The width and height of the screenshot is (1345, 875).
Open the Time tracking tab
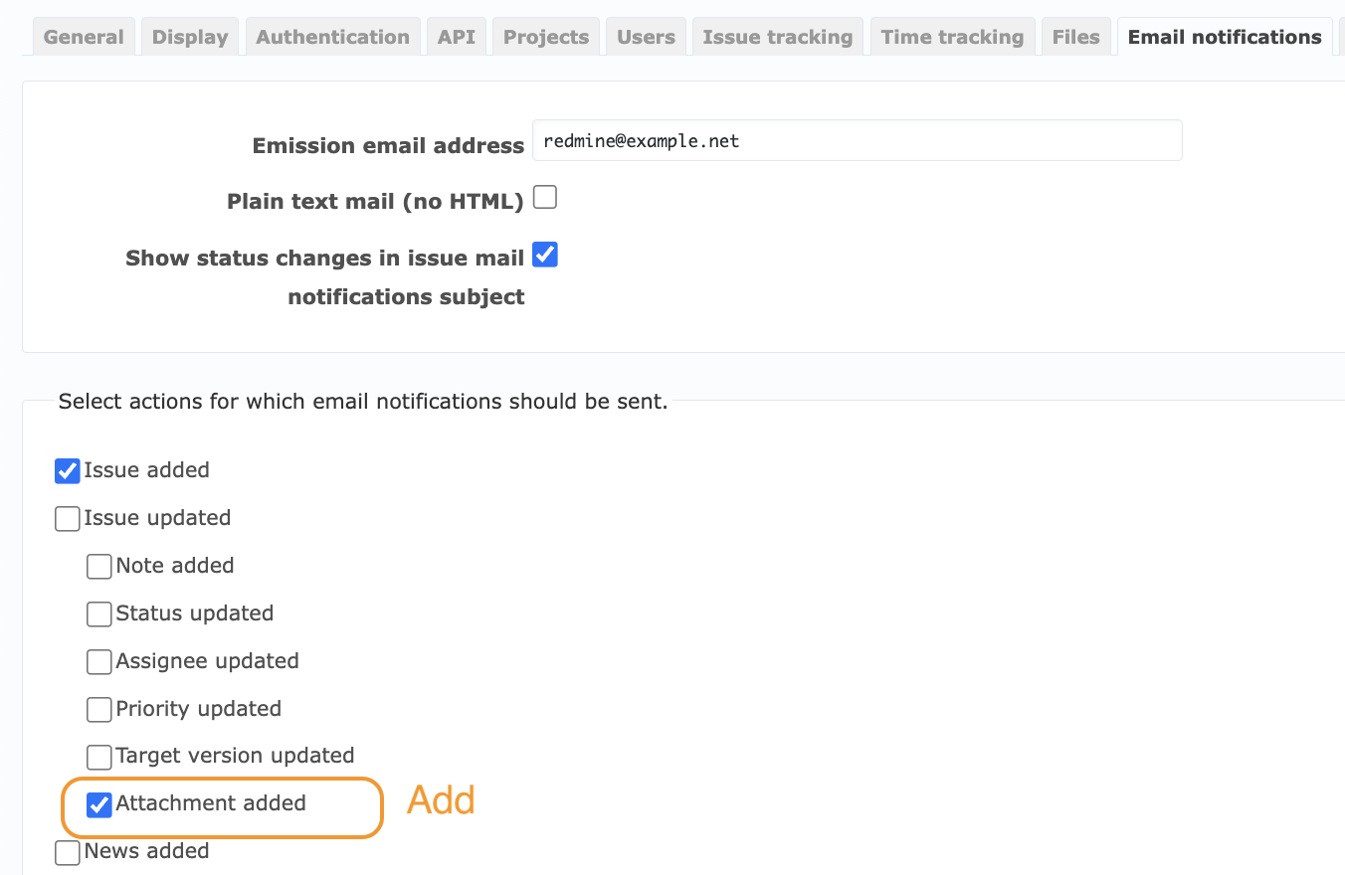952,37
